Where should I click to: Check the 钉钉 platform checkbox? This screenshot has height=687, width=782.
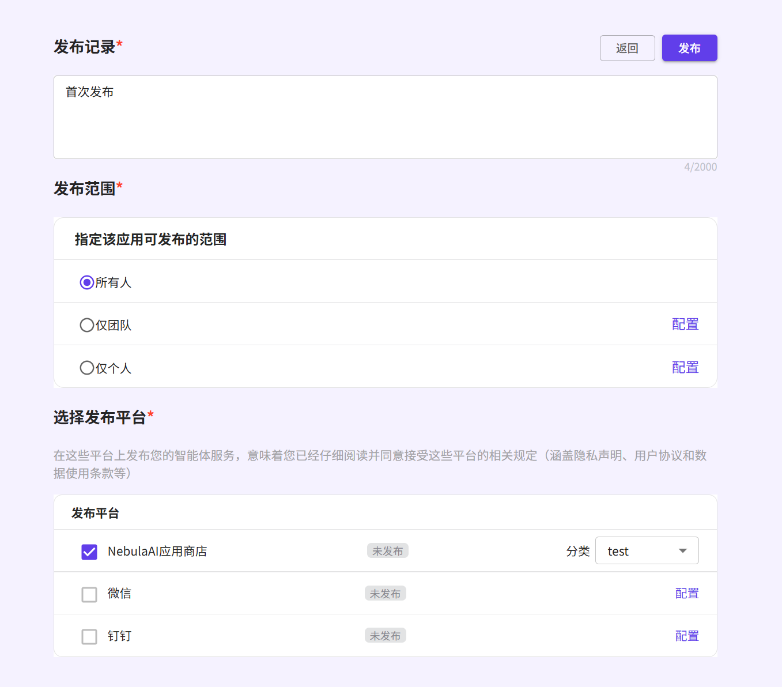89,637
